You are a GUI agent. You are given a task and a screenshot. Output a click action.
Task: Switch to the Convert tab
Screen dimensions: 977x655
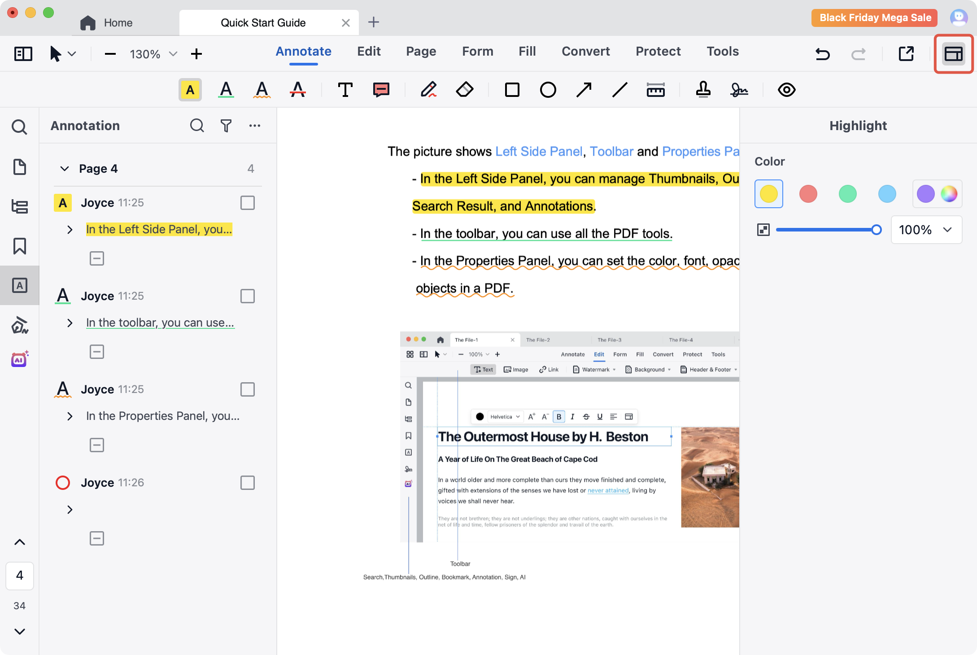[585, 52]
